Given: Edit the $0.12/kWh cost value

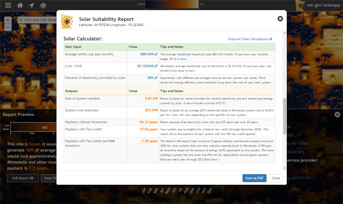Looking at the screenshot, I should click(147, 66).
